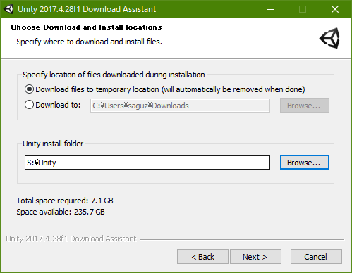Image resolution: width=352 pixels, height=273 pixels.
Task: Go to the previous step with Back
Action: point(202,257)
